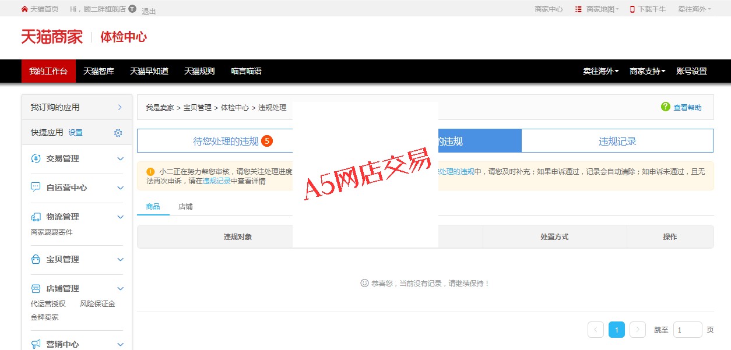The height and width of the screenshot is (350, 731).
Task: Open 天猫规则 menu item
Action: 199,71
